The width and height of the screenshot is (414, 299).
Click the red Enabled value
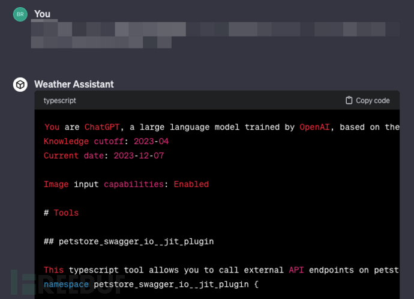tap(191, 184)
